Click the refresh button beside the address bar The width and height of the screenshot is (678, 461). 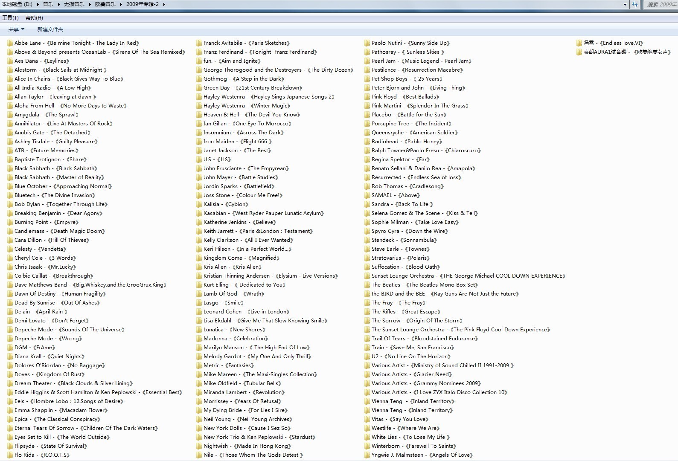point(635,4)
